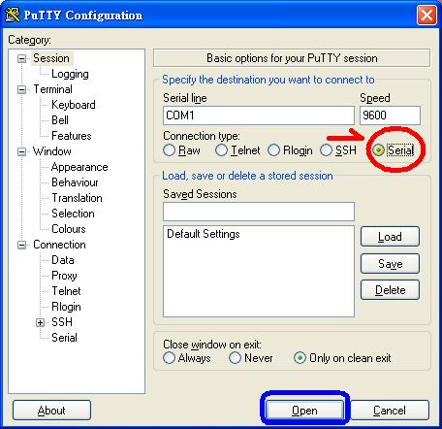Collapse the Terminal tree node
The width and height of the screenshot is (442, 429).
point(21,89)
